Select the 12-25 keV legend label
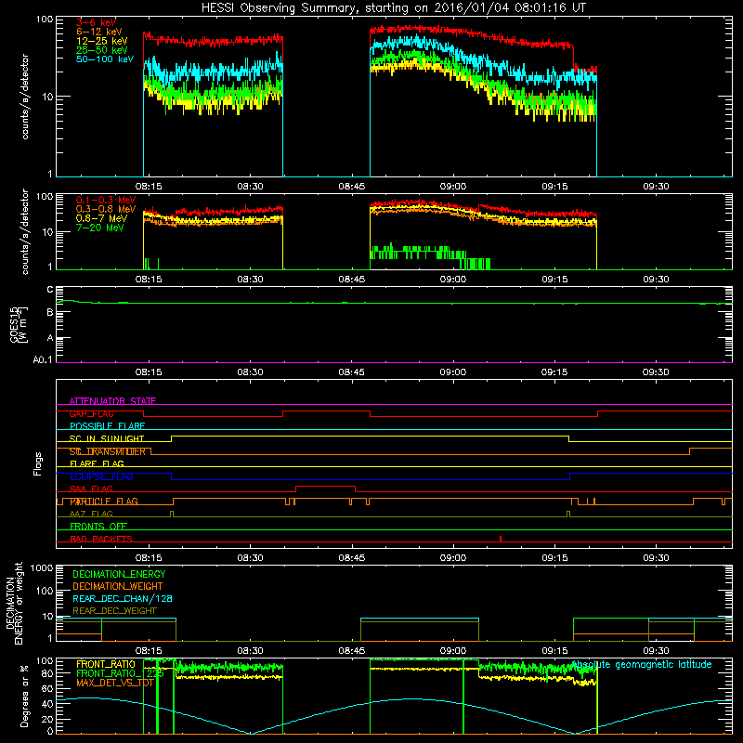The image size is (743, 743). (101, 41)
